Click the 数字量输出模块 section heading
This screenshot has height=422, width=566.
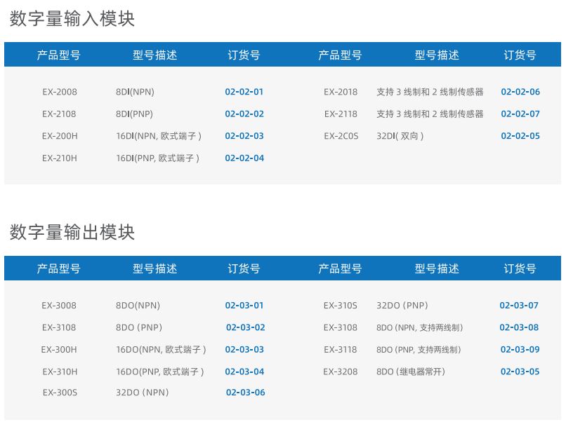(x=72, y=232)
